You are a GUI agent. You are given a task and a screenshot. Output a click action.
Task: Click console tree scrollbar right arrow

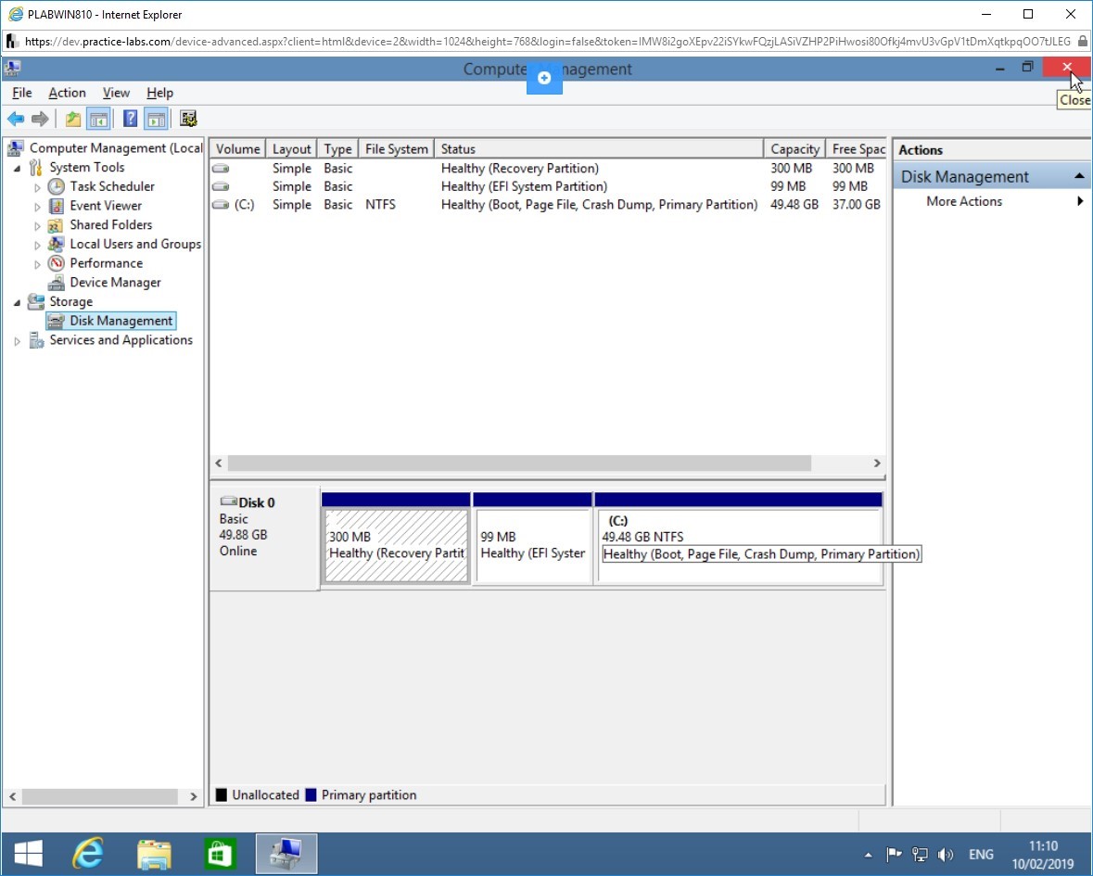pyautogui.click(x=194, y=796)
